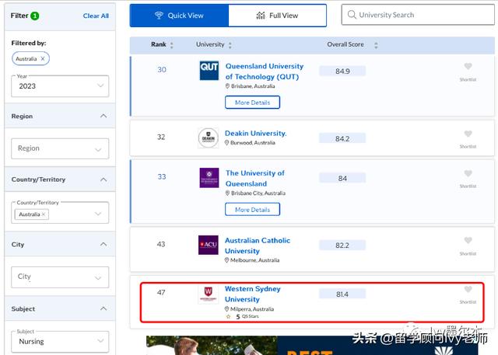The image size is (498, 355).
Task: Sort by University column arrows
Action: [x=230, y=45]
